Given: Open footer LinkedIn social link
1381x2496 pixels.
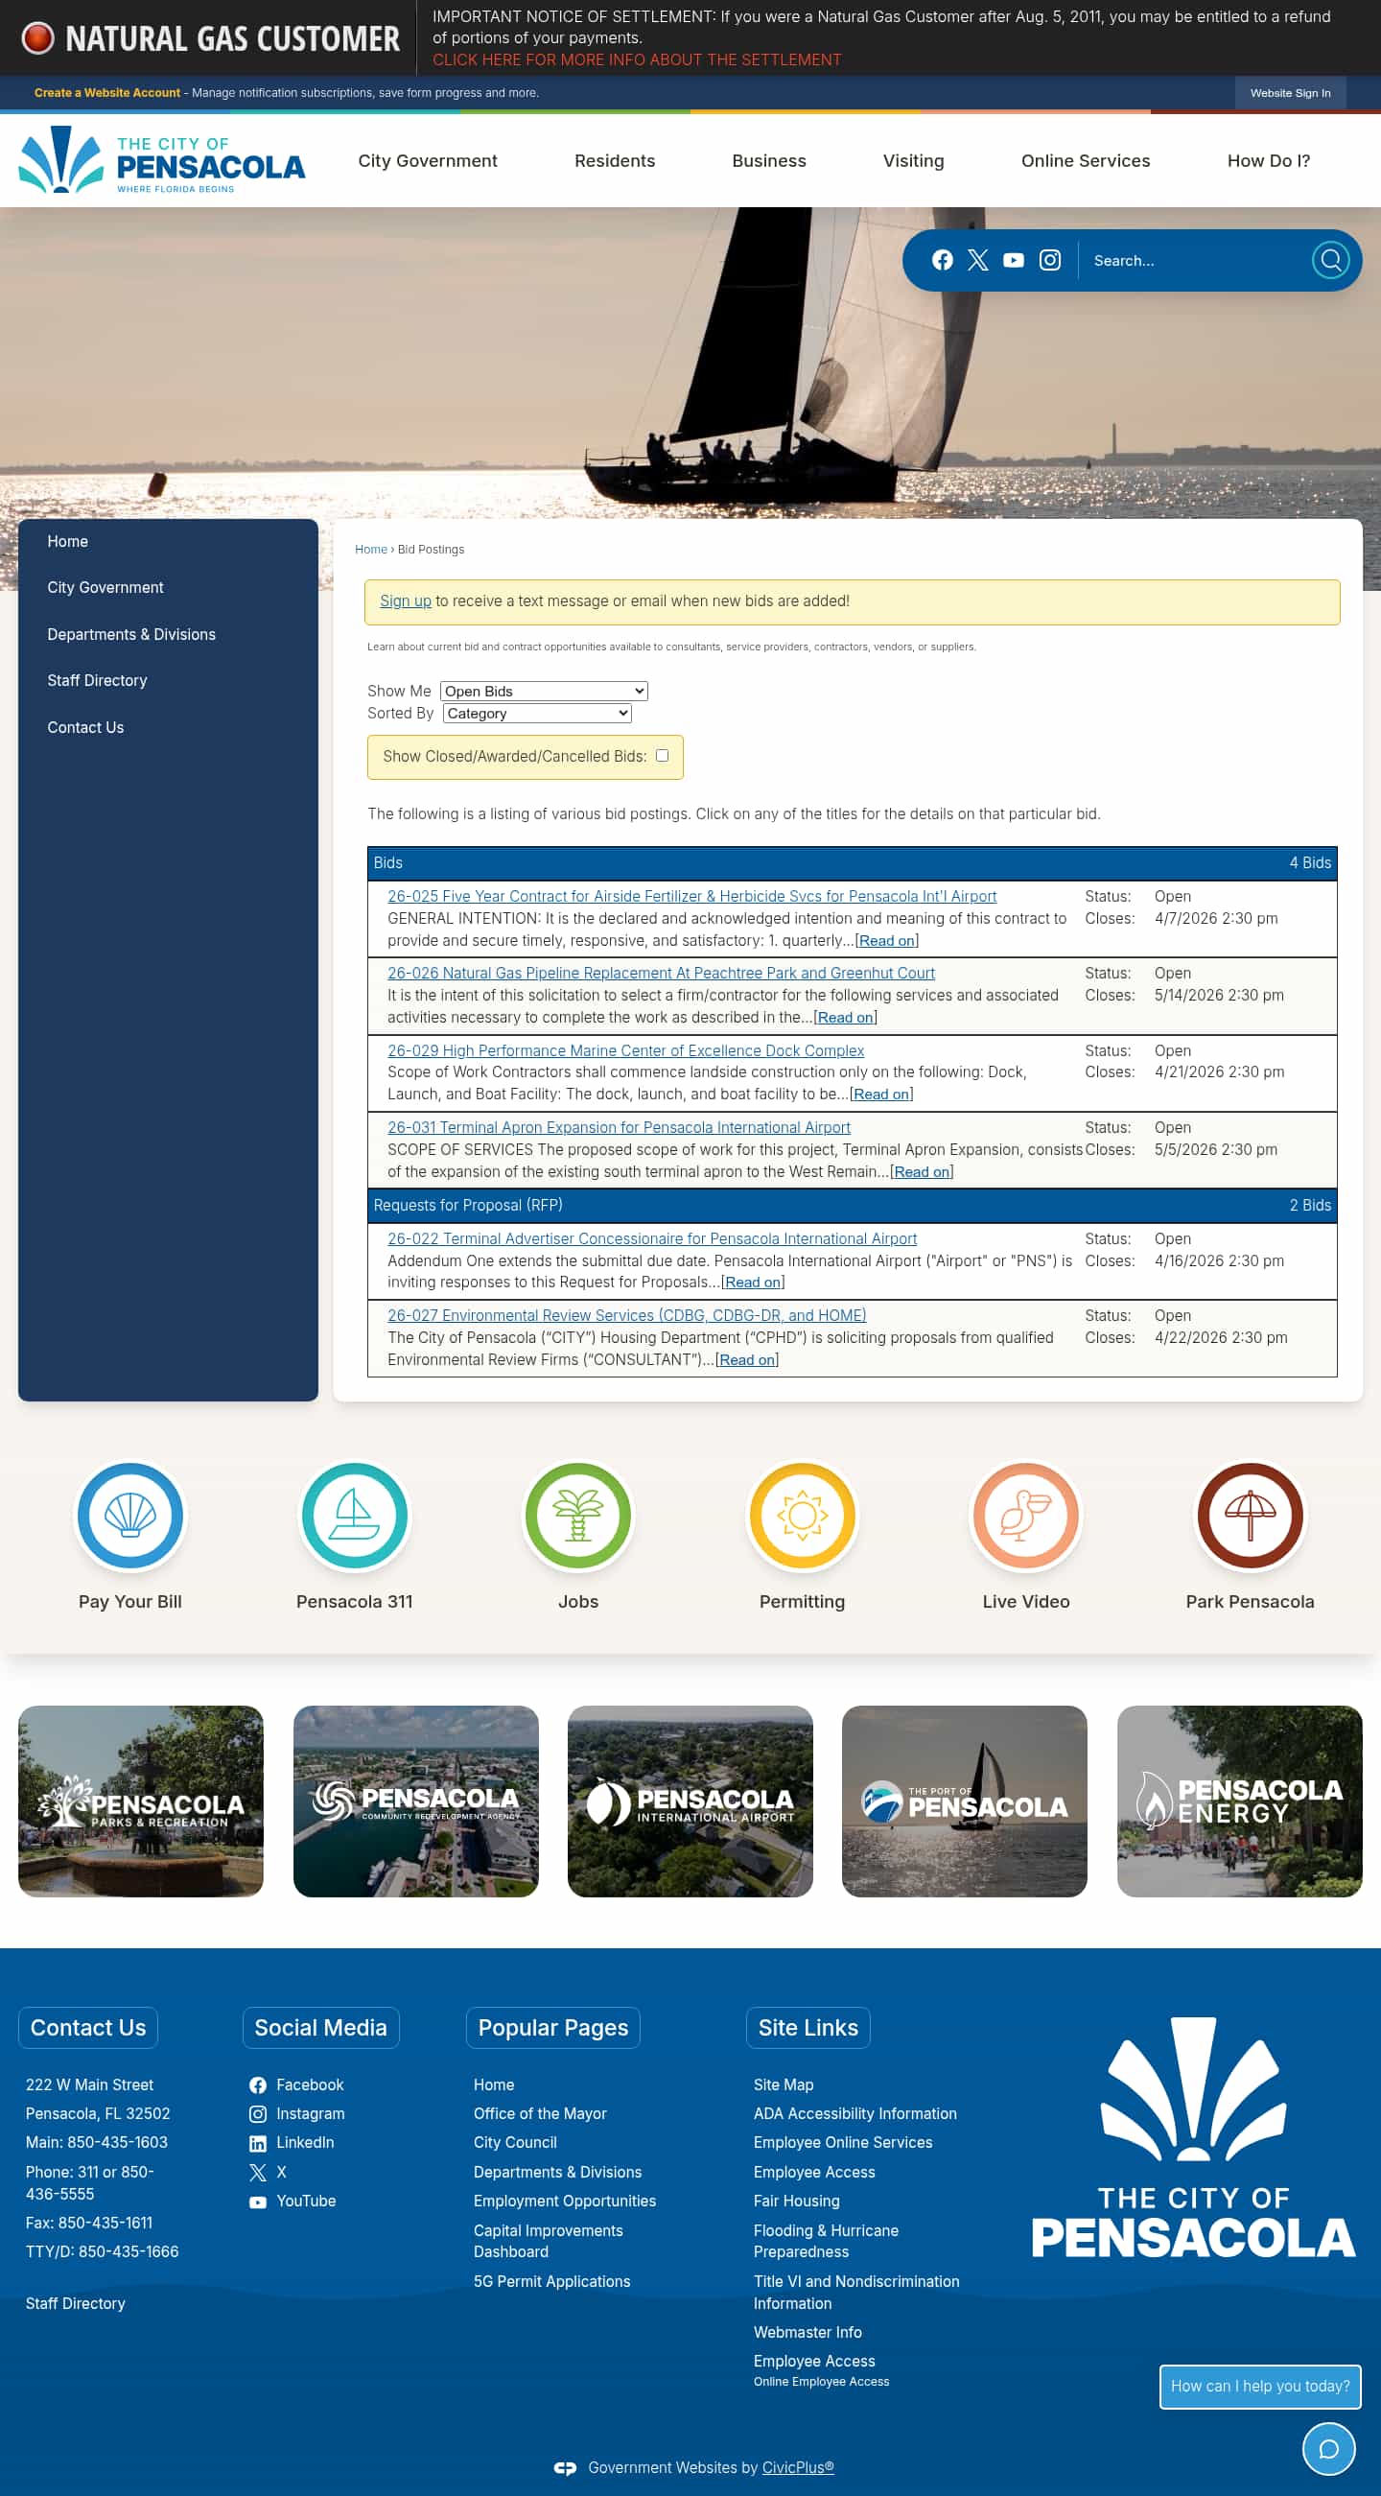Looking at the screenshot, I should coord(292,2142).
